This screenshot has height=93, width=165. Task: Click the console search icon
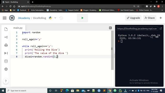[151, 37]
